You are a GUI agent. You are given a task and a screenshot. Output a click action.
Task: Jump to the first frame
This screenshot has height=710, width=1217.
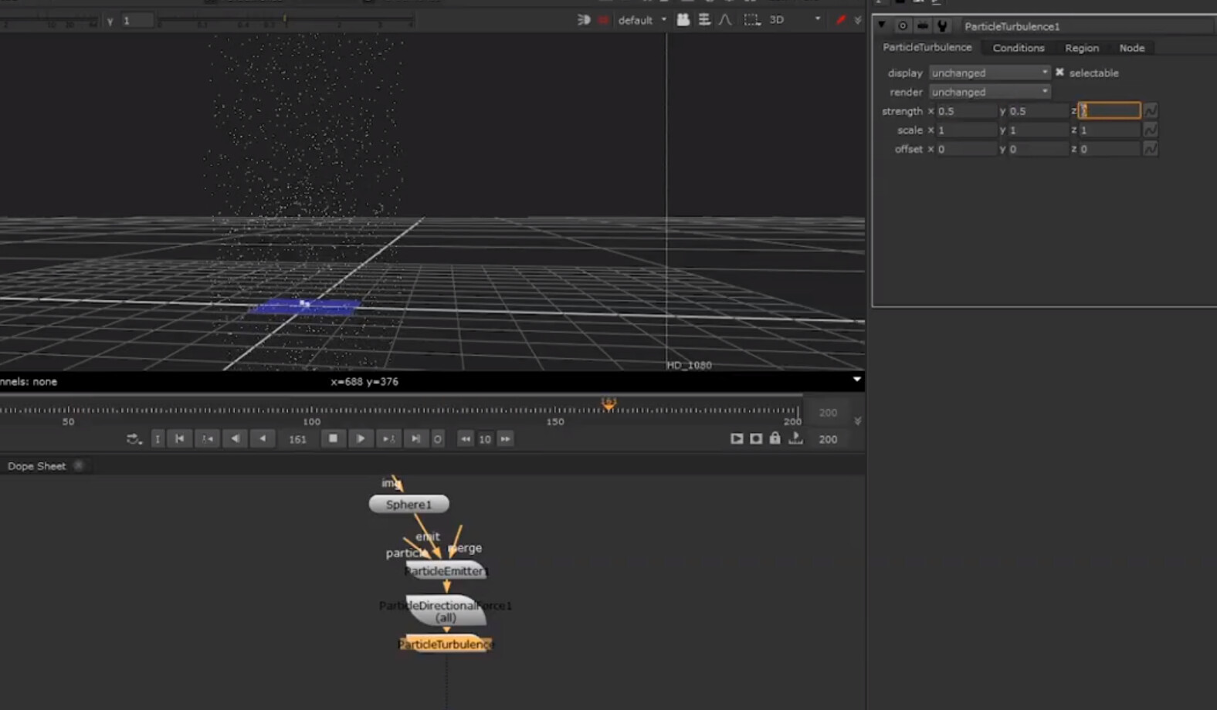[179, 438]
